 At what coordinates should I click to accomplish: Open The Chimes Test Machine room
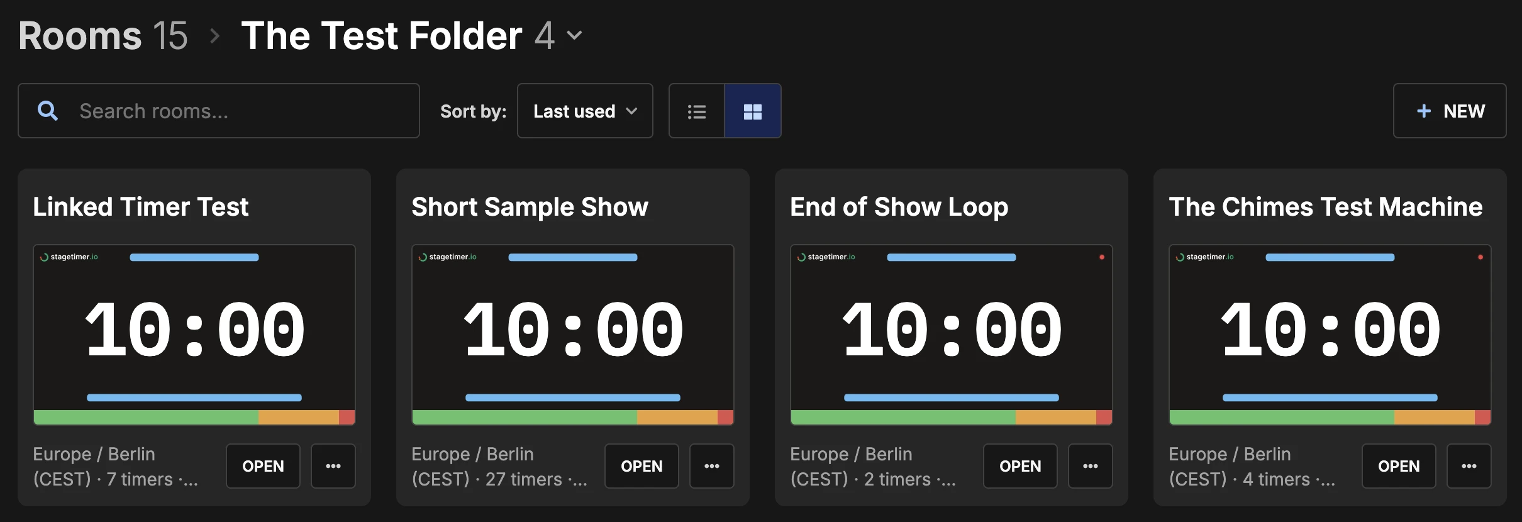click(1399, 466)
